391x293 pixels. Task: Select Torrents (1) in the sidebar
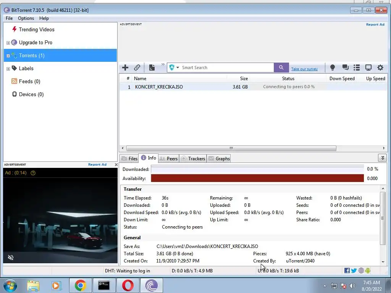(60, 55)
